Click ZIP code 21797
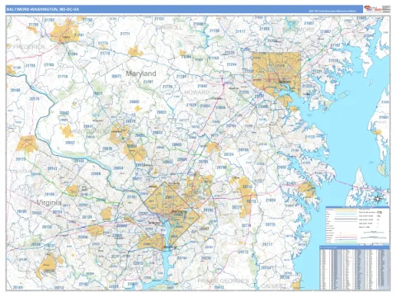The height and width of the screenshot is (297, 396). click(148, 82)
